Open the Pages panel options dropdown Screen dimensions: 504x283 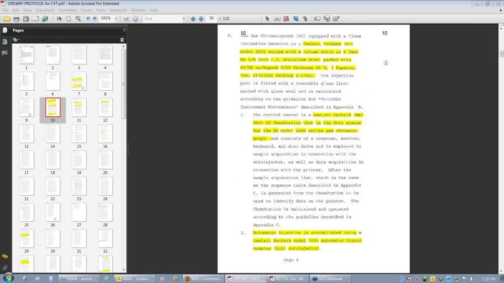(x=16, y=40)
